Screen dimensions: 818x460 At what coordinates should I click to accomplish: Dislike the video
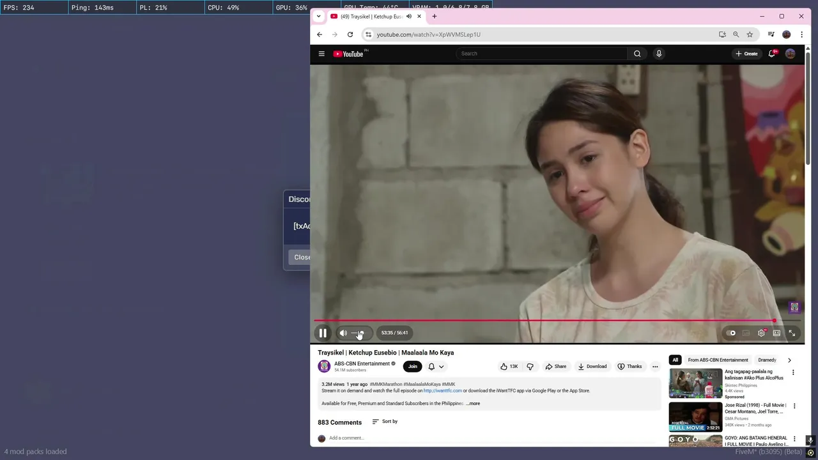pyautogui.click(x=530, y=367)
